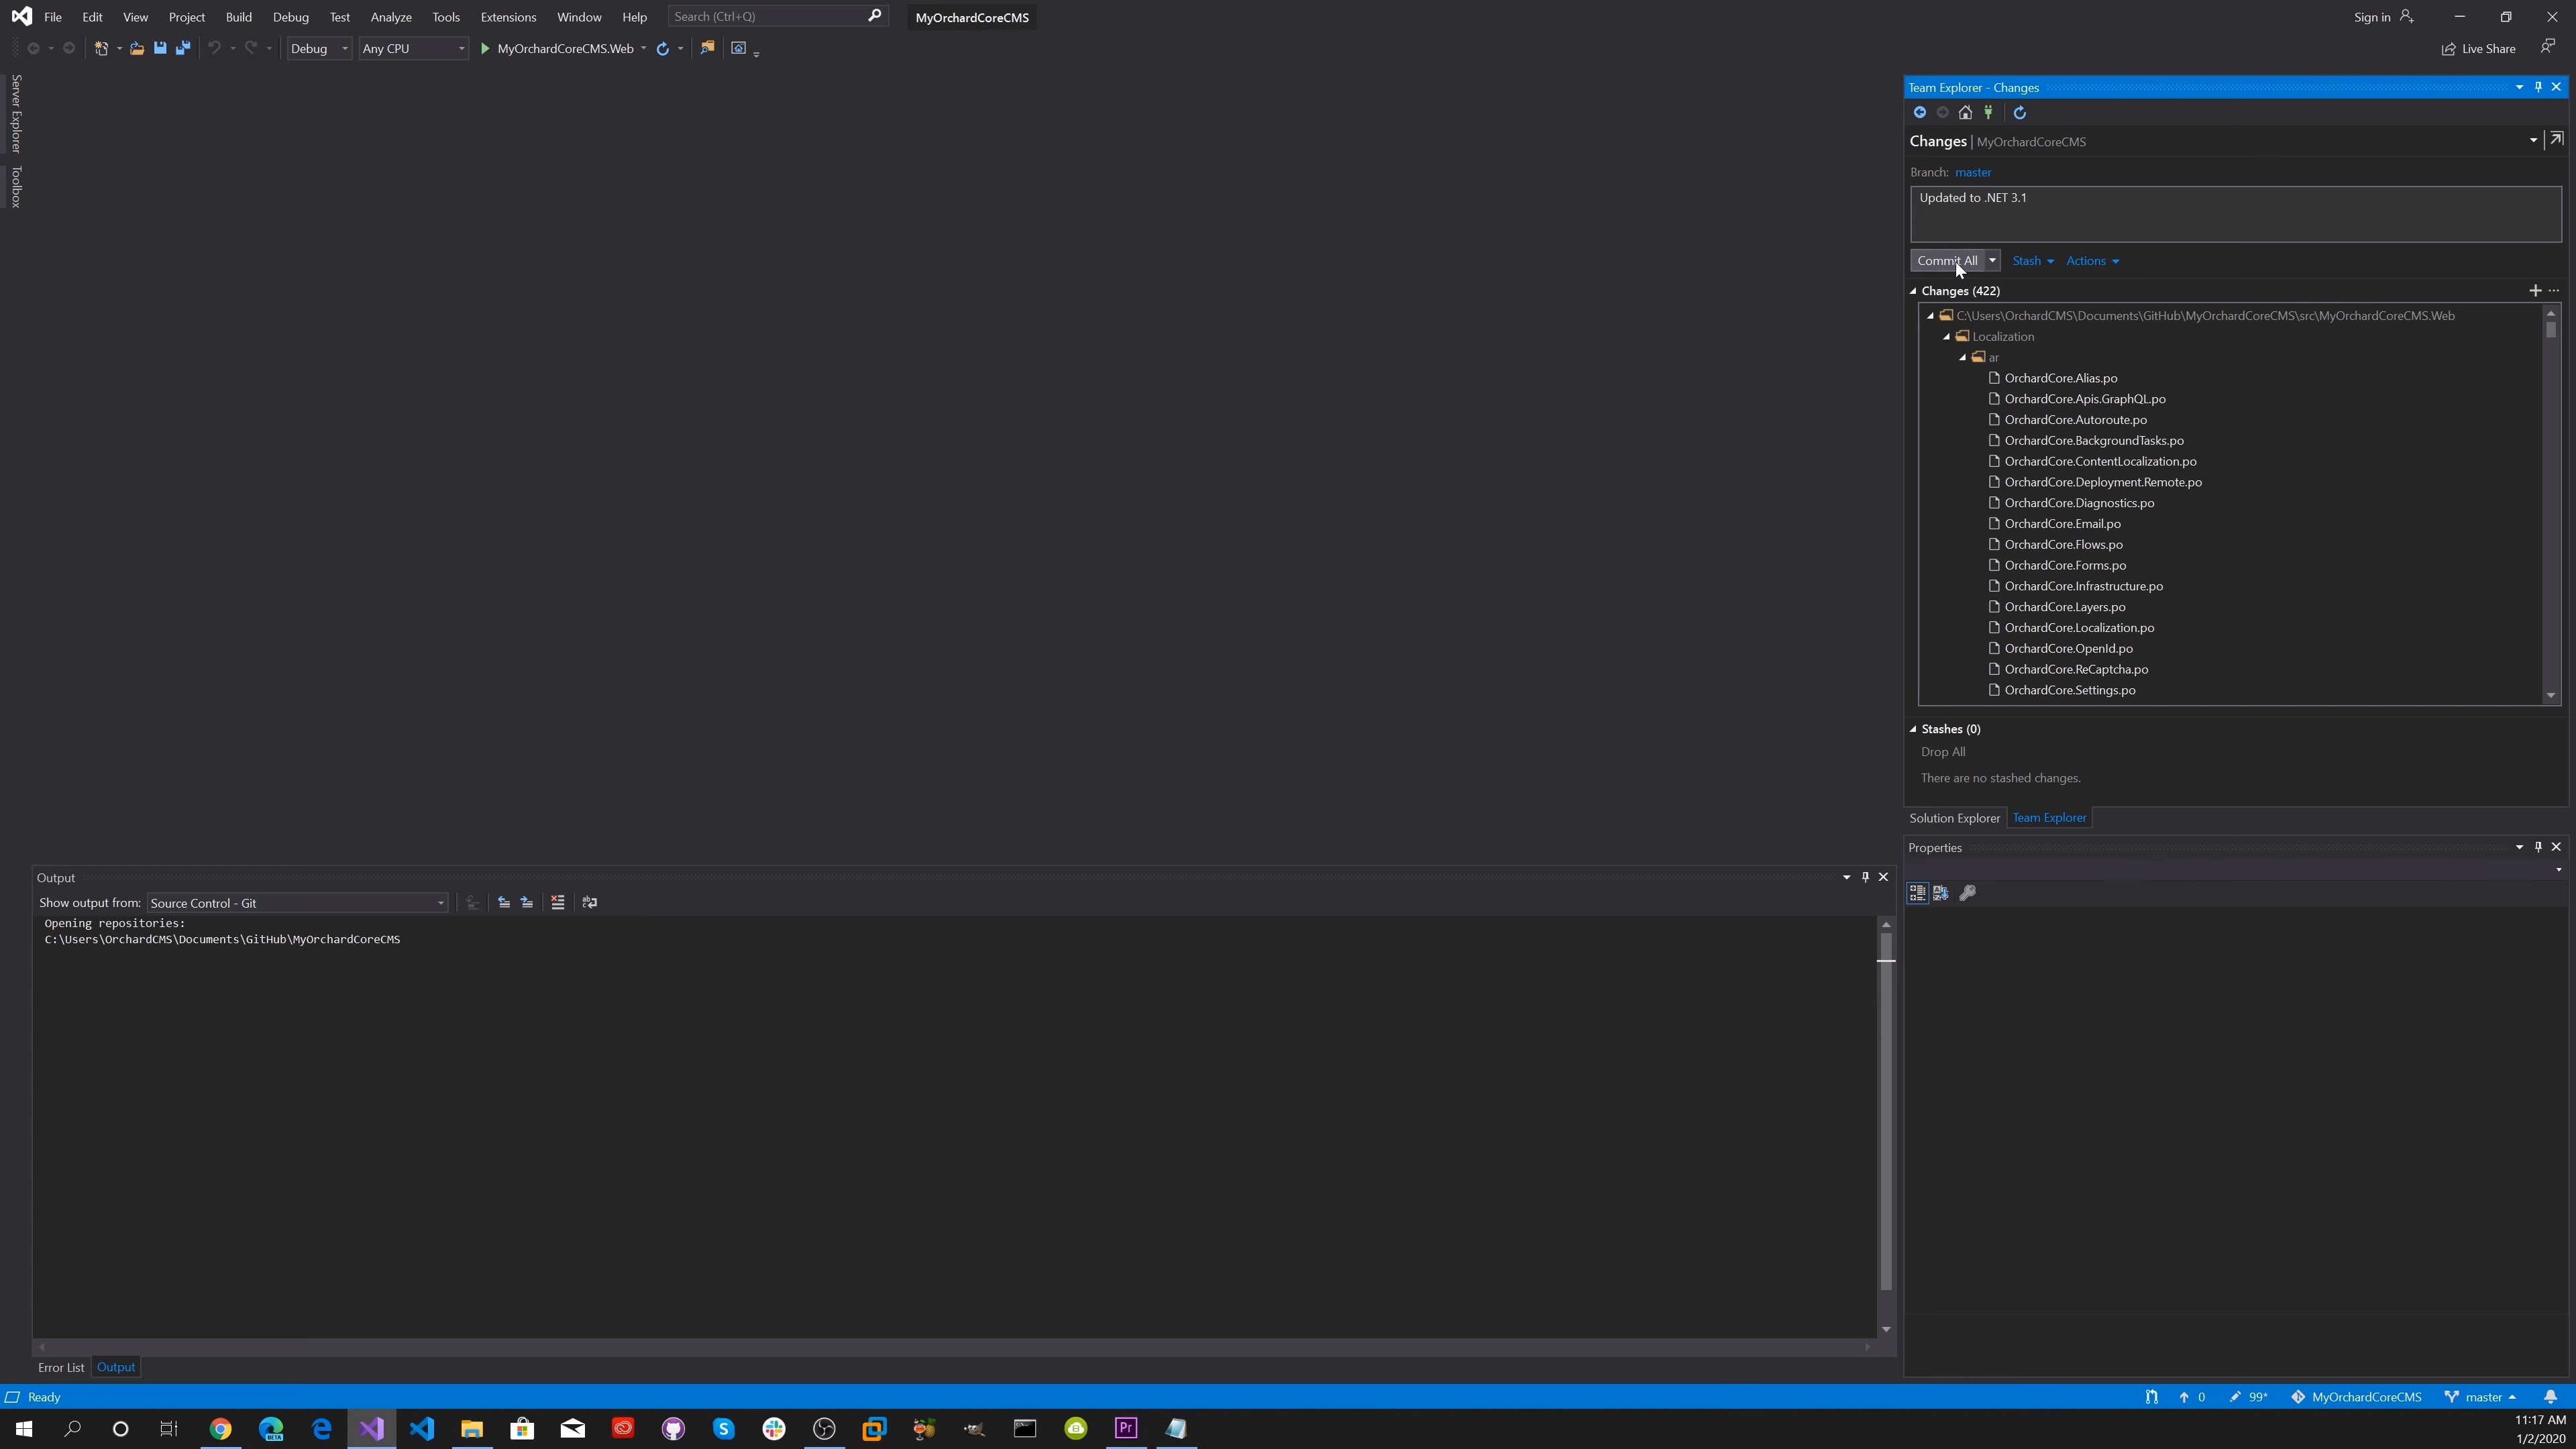Open the Solution Configurations Debug dropdown
This screenshot has height=1449, width=2576.
(319, 48)
